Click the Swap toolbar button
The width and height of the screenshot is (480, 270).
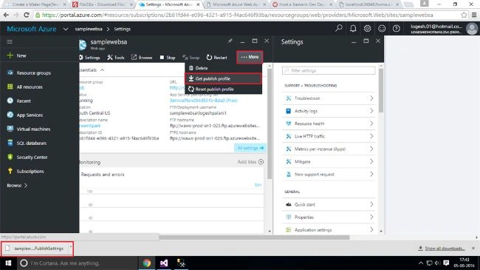click(x=191, y=58)
